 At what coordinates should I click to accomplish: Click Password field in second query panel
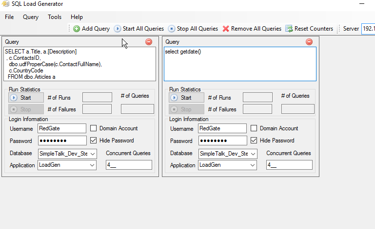pos(223,141)
